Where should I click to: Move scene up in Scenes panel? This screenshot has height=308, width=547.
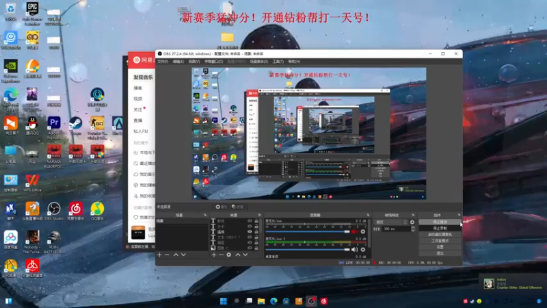[x=176, y=255]
